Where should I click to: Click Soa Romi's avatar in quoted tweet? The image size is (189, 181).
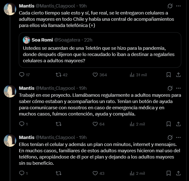pos(27,40)
